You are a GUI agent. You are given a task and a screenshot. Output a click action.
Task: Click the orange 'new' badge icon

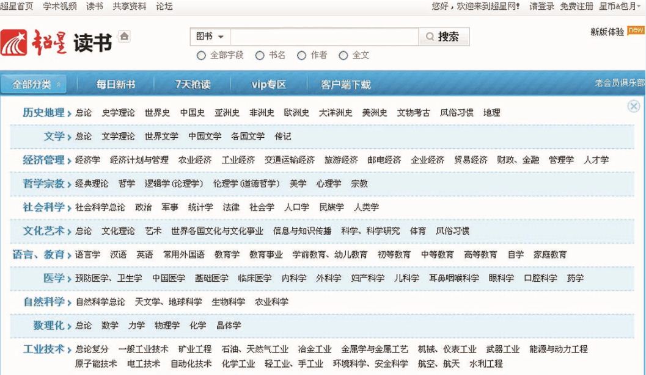[x=636, y=32]
